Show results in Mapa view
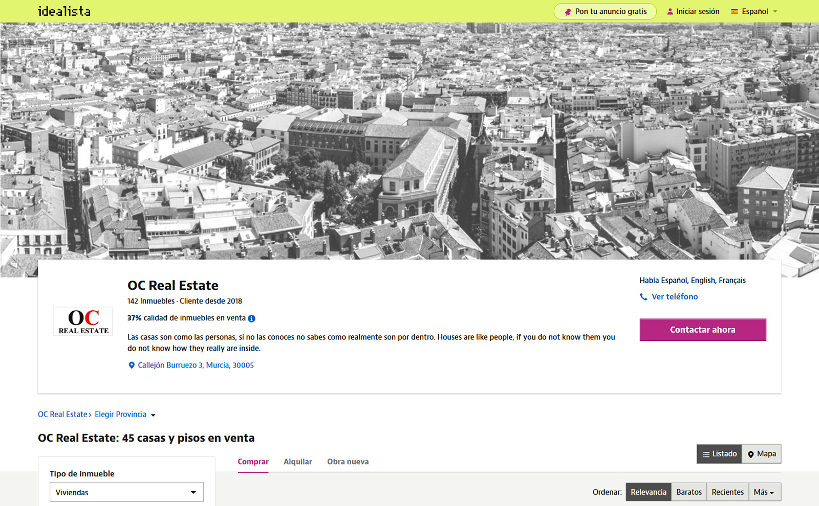This screenshot has height=506, width=819. 762,454
